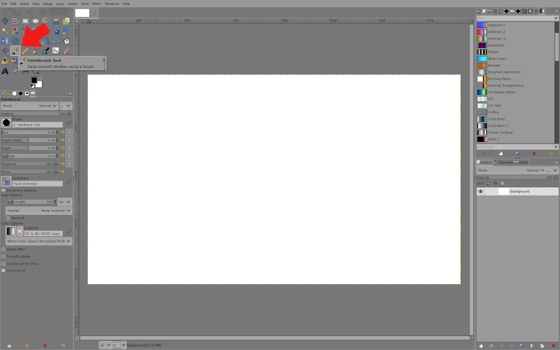
Task: Enable the Smooth stroke option
Action: click(3, 256)
